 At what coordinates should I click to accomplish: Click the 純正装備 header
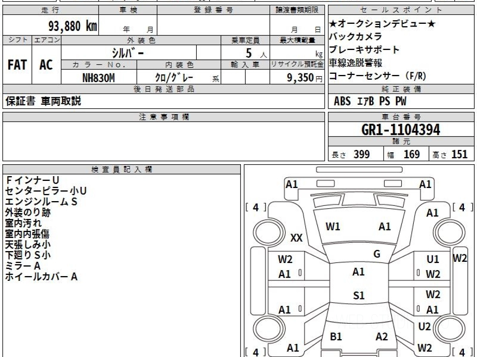[x=401, y=89]
